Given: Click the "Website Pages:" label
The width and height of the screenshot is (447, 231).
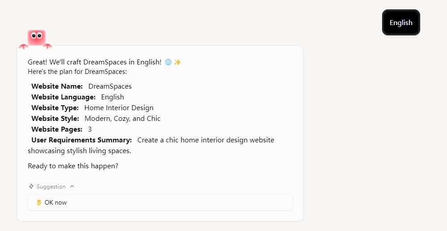Looking at the screenshot, I should tap(57, 129).
